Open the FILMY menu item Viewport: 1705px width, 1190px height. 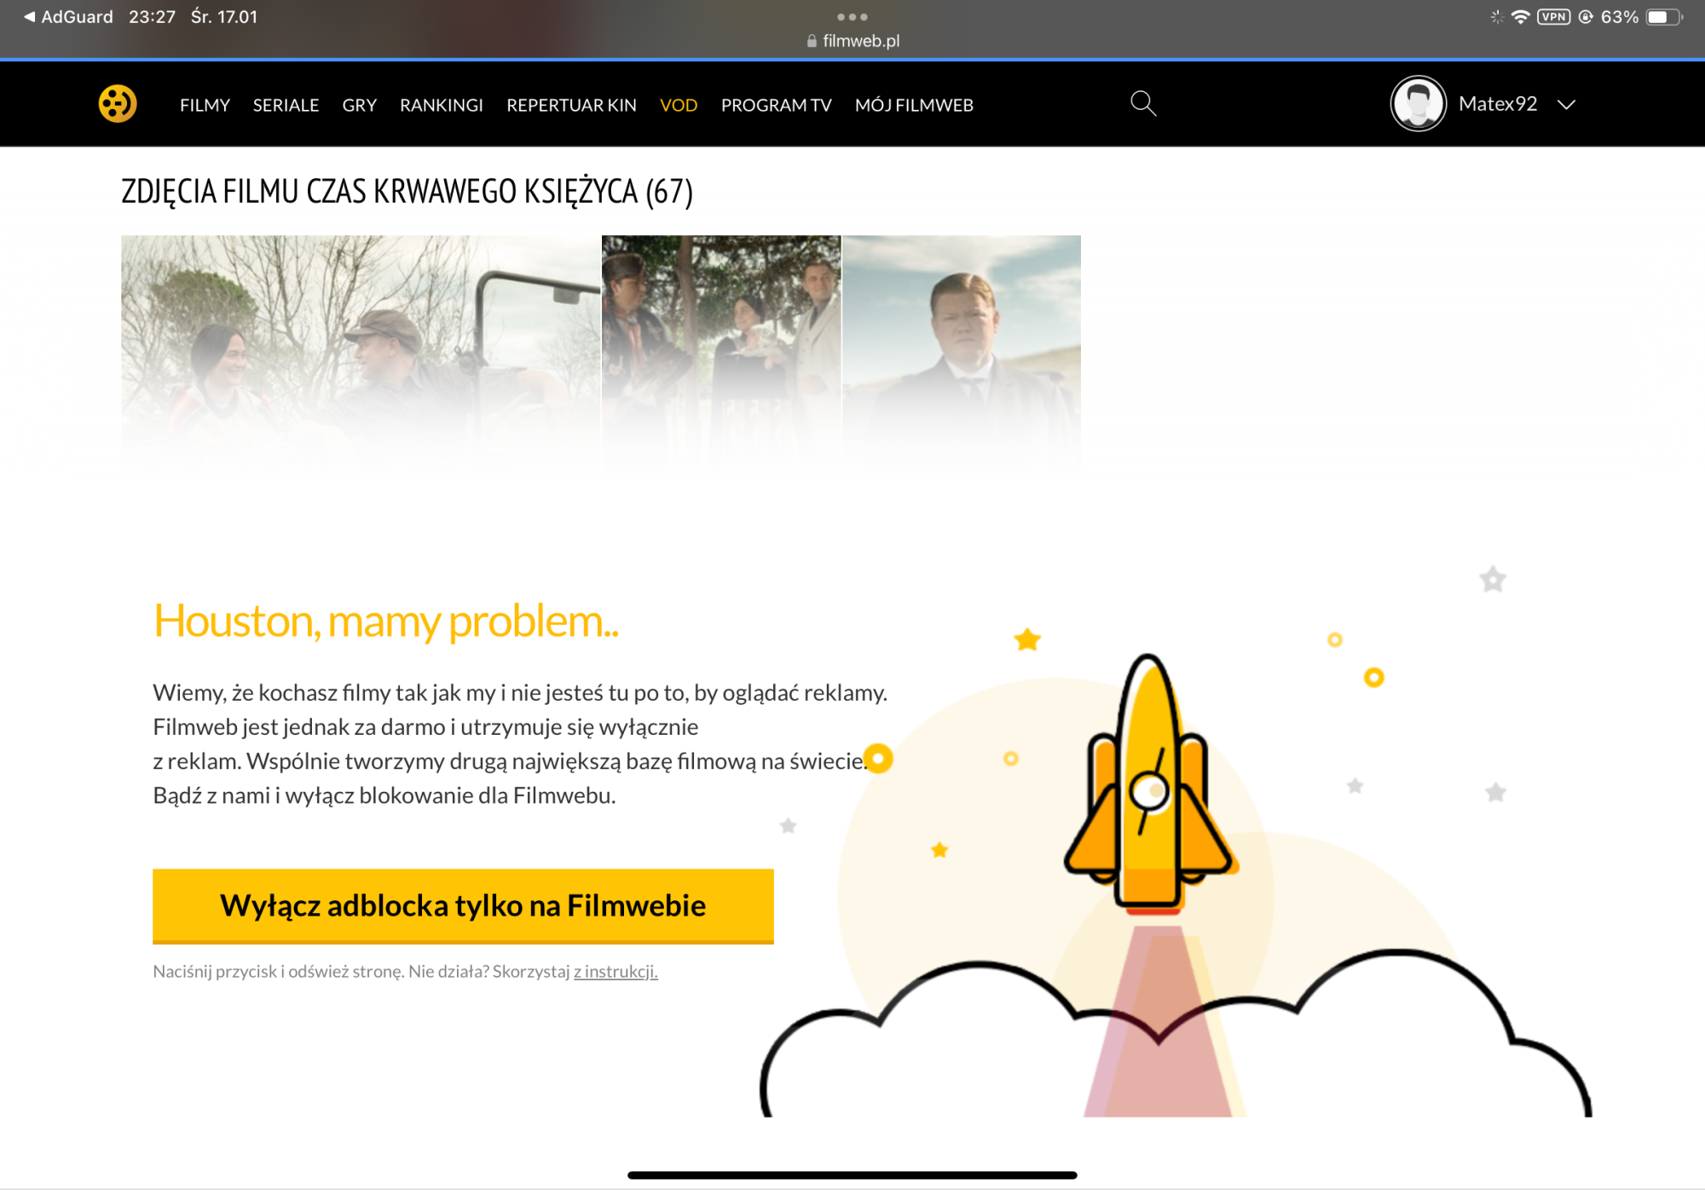(204, 105)
